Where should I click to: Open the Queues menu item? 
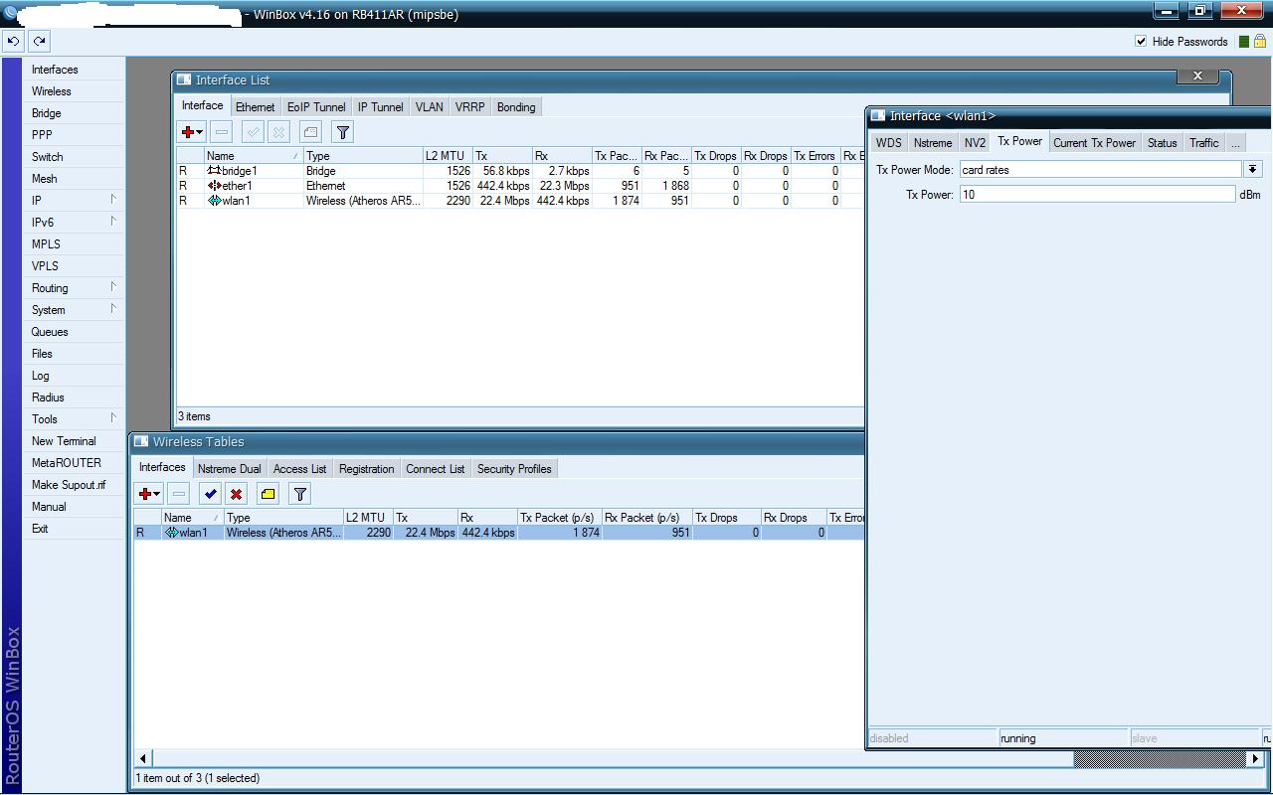coord(50,332)
